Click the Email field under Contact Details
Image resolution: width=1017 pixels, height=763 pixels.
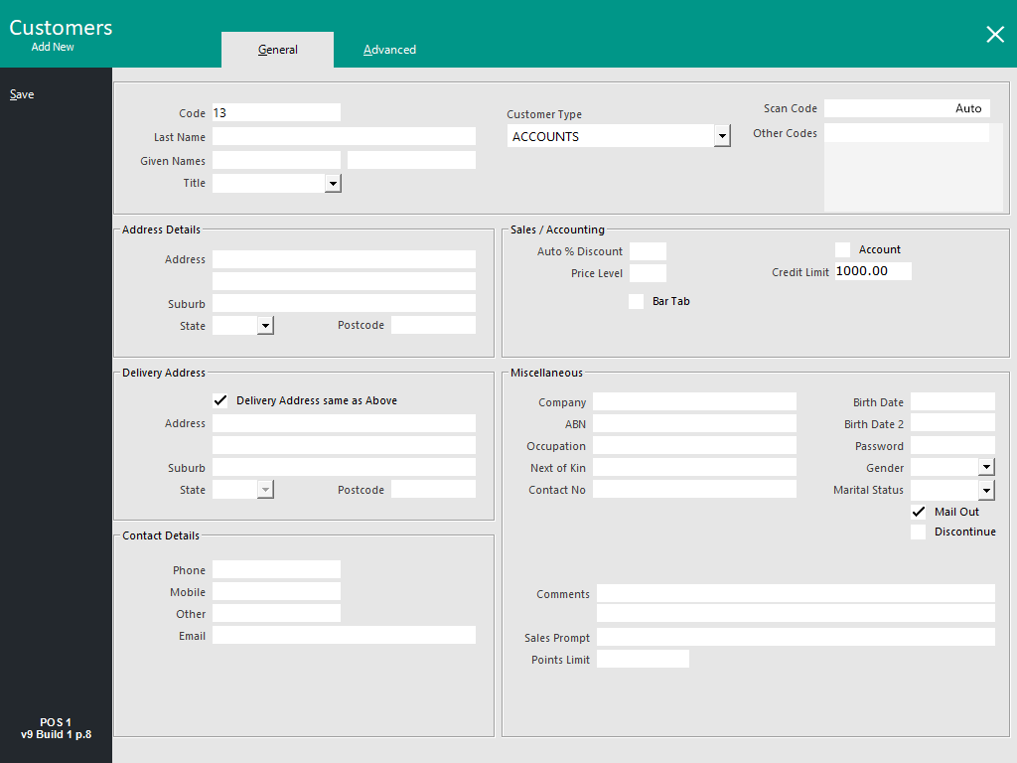(344, 635)
